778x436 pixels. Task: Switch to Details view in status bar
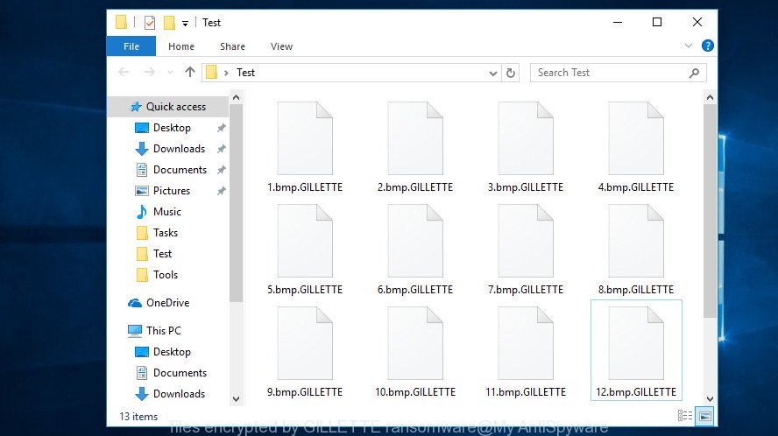[685, 416]
